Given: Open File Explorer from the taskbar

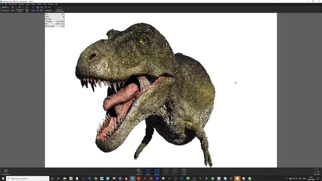Looking at the screenshot, I should pos(65,178).
